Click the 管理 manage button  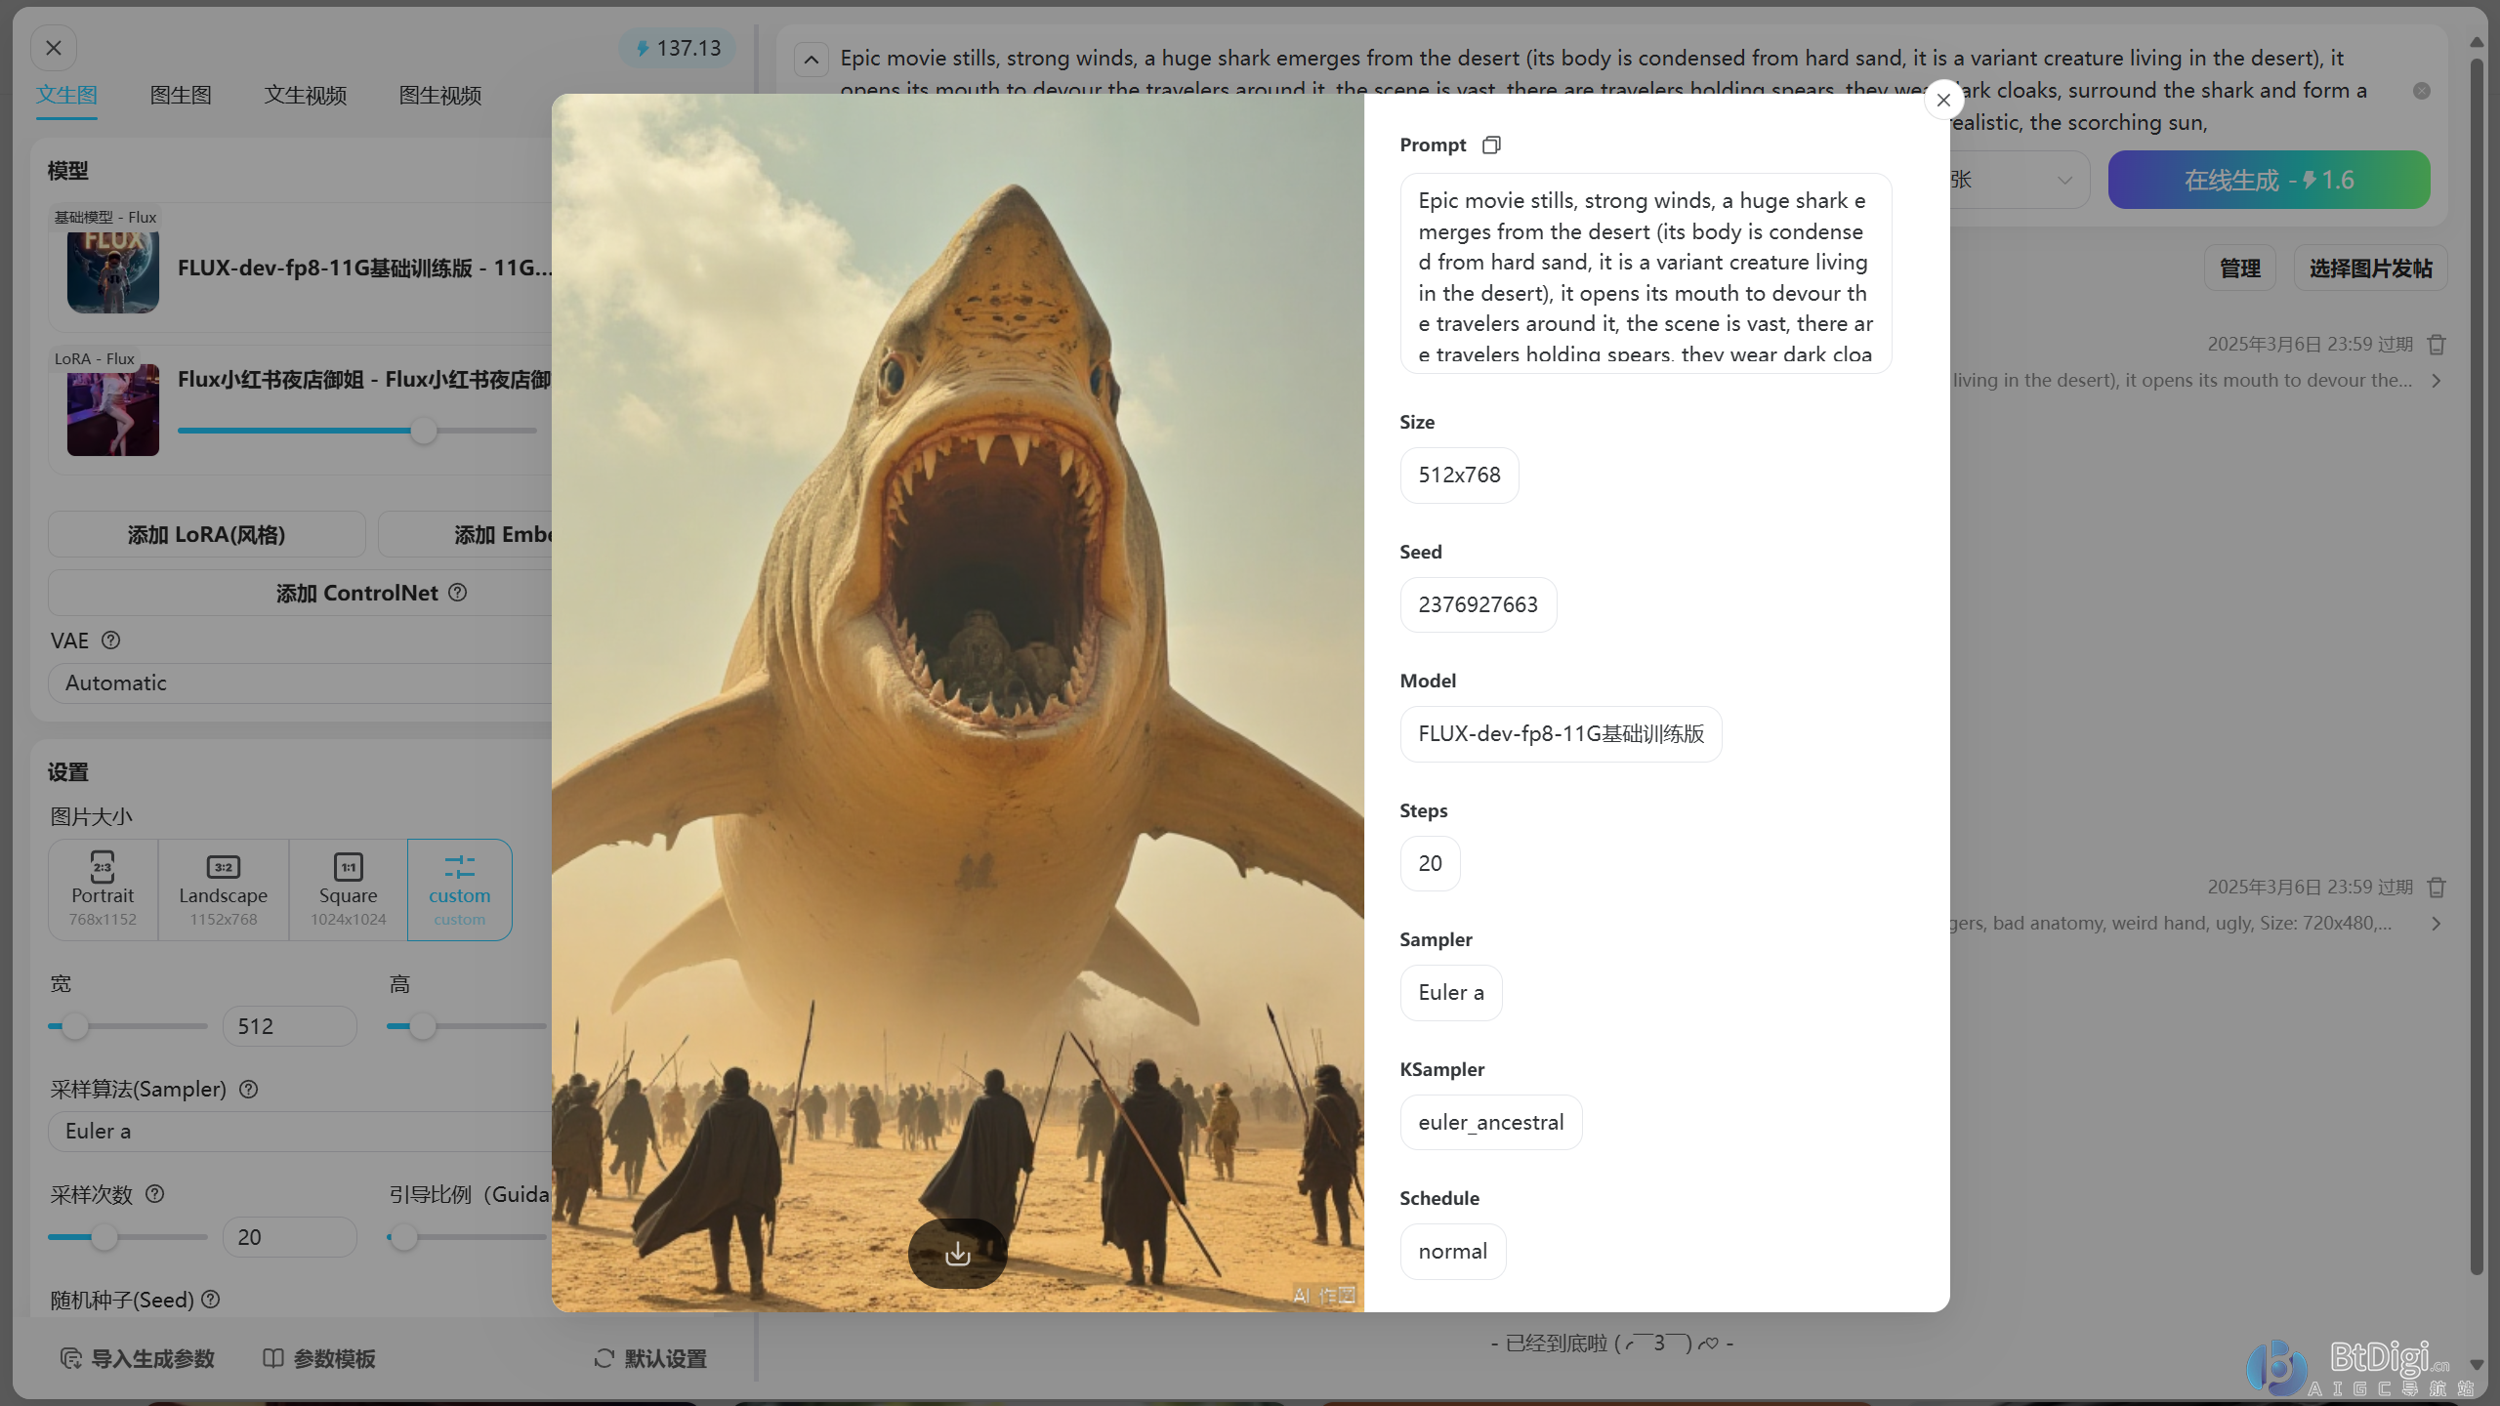click(2239, 269)
